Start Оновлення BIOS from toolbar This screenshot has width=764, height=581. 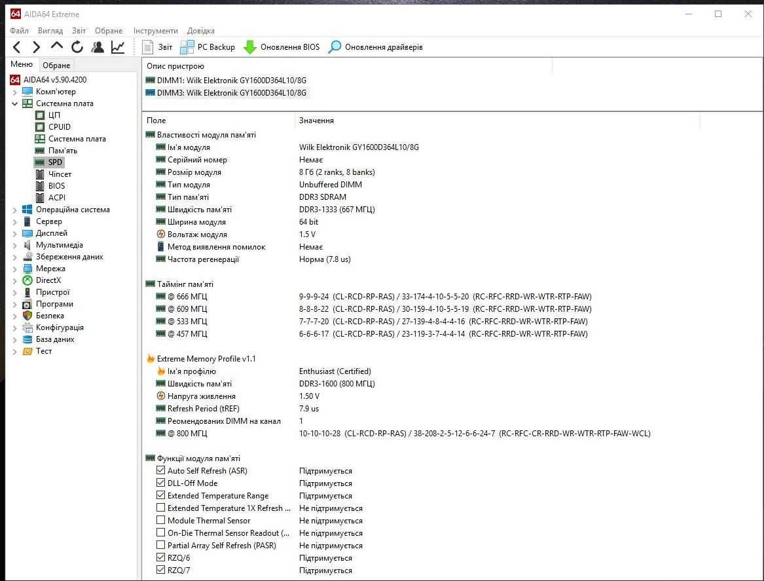[282, 47]
